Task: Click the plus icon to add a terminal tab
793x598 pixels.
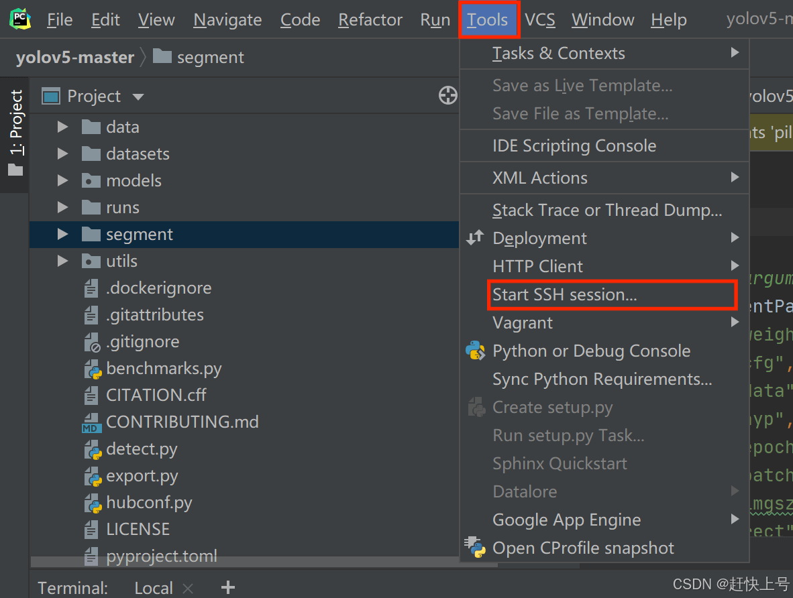Action: (228, 588)
